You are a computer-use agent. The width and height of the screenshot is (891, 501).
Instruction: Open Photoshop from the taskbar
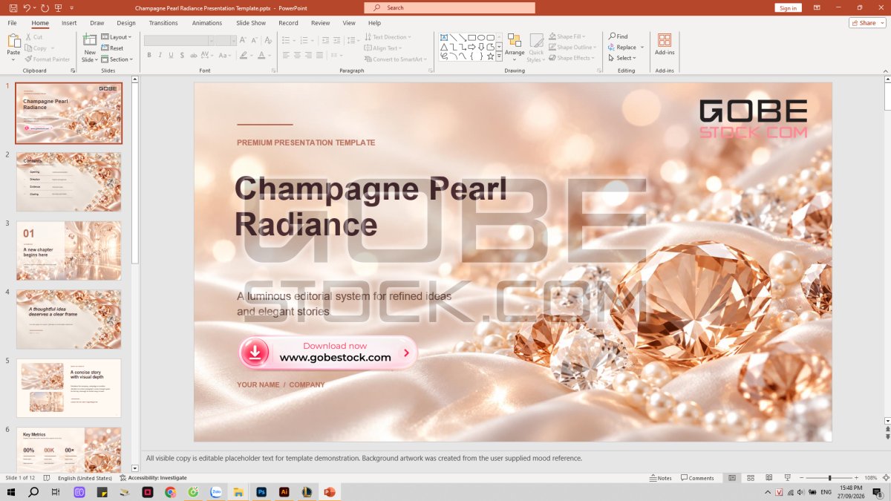pyautogui.click(x=261, y=492)
